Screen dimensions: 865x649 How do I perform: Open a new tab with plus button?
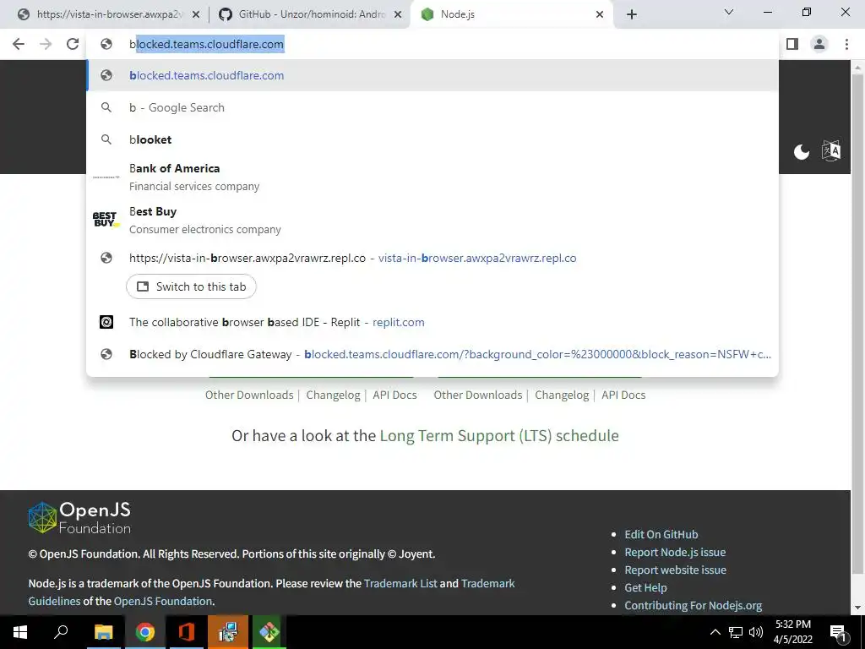632,14
